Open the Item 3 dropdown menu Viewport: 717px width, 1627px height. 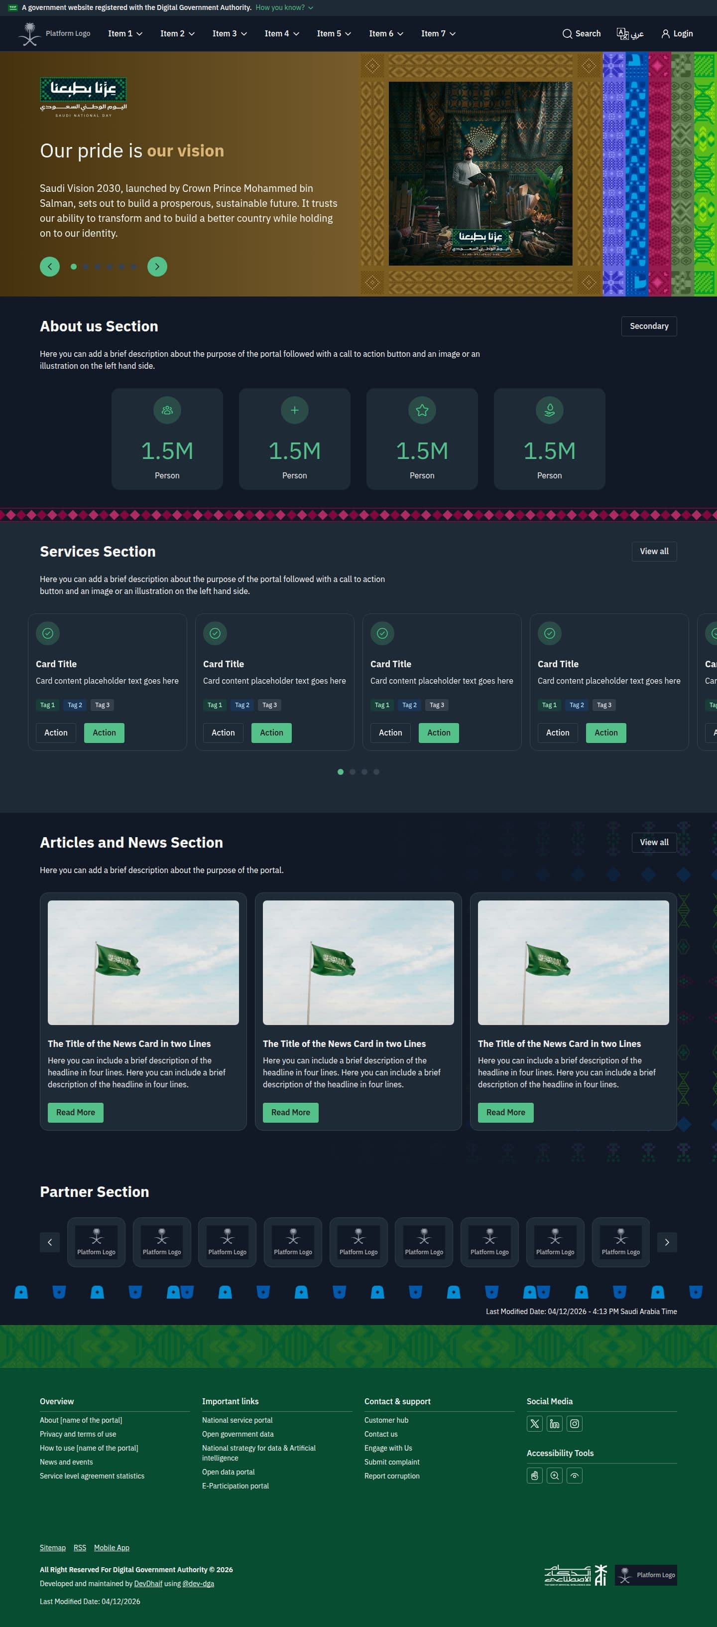click(230, 33)
